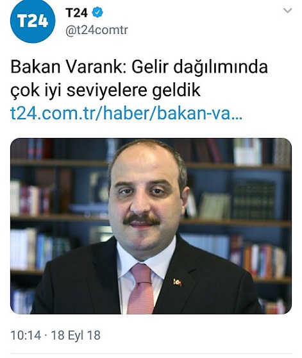Image resolution: width=302 pixels, height=358 pixels.
Task: Click the '18 Eyl 18' date
Action: (76, 335)
